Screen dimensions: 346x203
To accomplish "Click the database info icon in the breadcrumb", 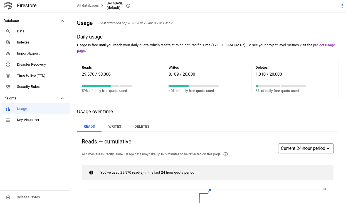I will pyautogui.click(x=128, y=6).
